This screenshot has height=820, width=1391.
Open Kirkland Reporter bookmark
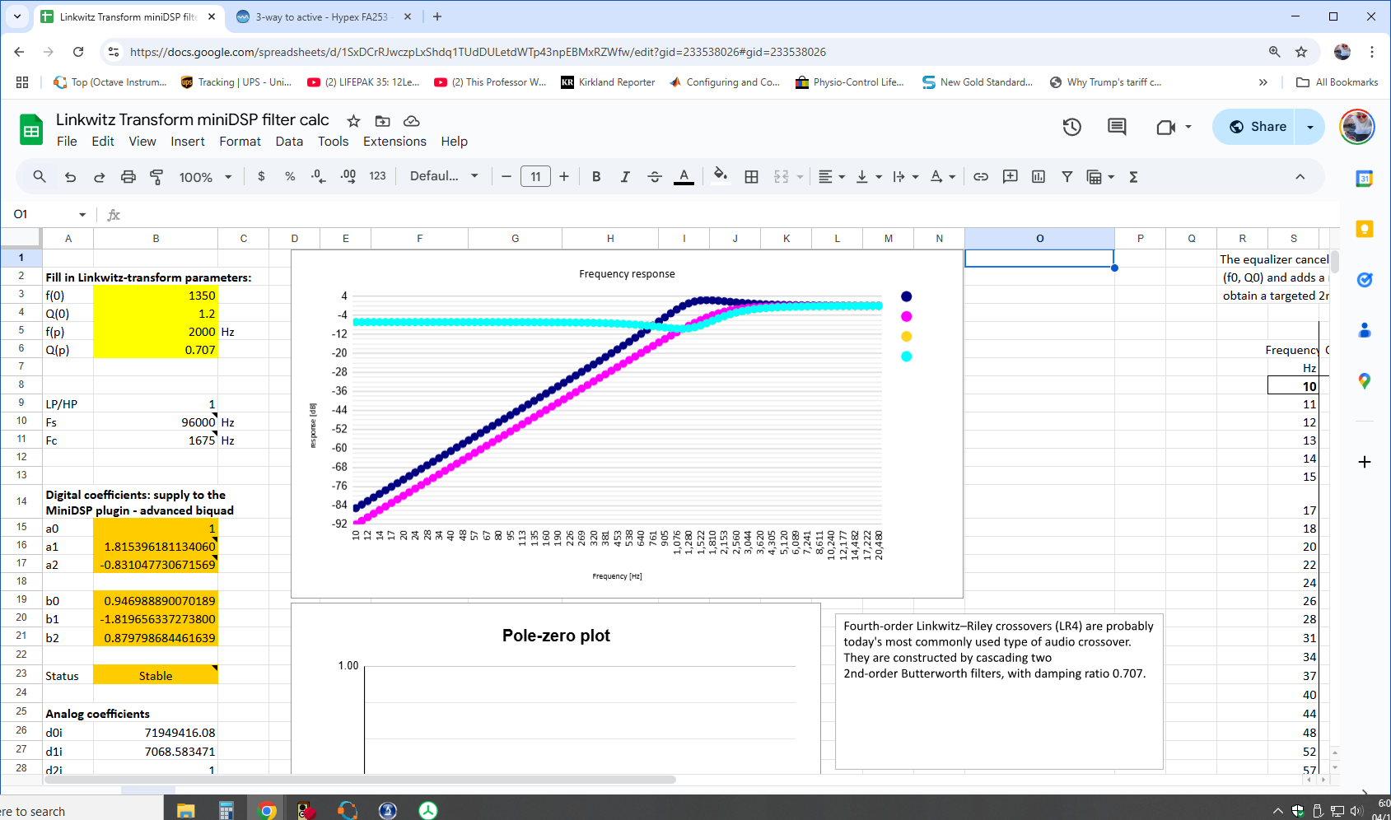(608, 82)
